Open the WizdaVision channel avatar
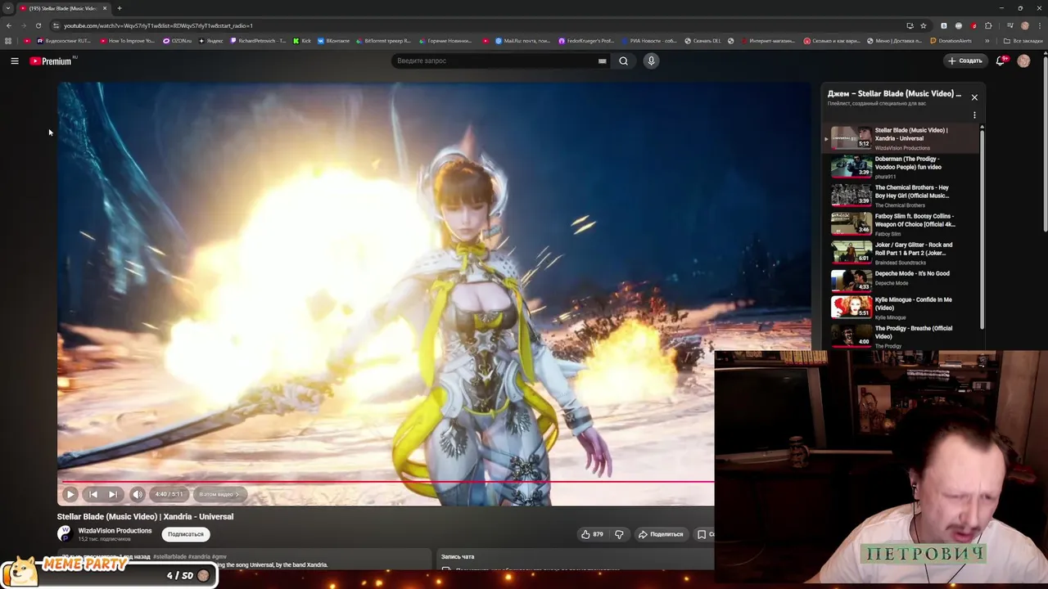Image resolution: width=1048 pixels, height=589 pixels. [x=64, y=534]
